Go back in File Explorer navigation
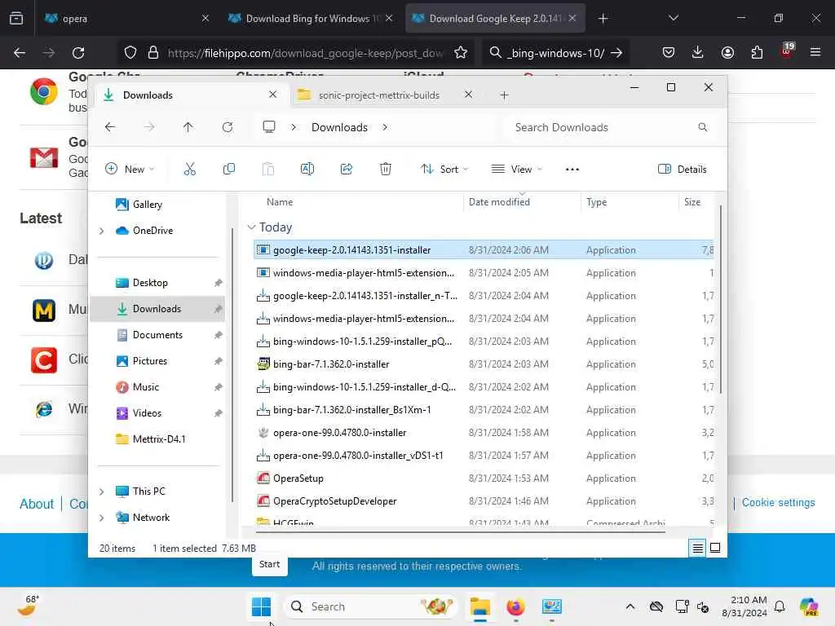Image resolution: width=835 pixels, height=626 pixels. click(110, 127)
